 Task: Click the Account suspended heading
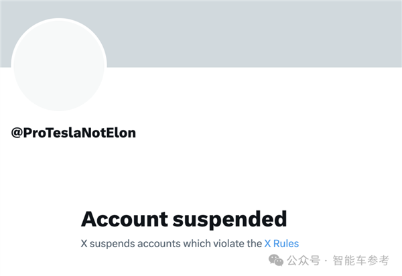tap(184, 218)
